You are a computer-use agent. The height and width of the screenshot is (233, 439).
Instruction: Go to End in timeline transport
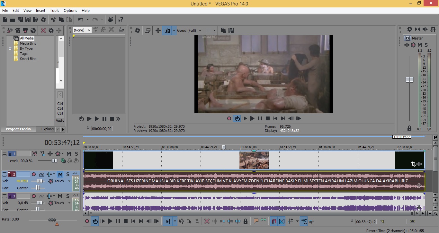point(141,221)
